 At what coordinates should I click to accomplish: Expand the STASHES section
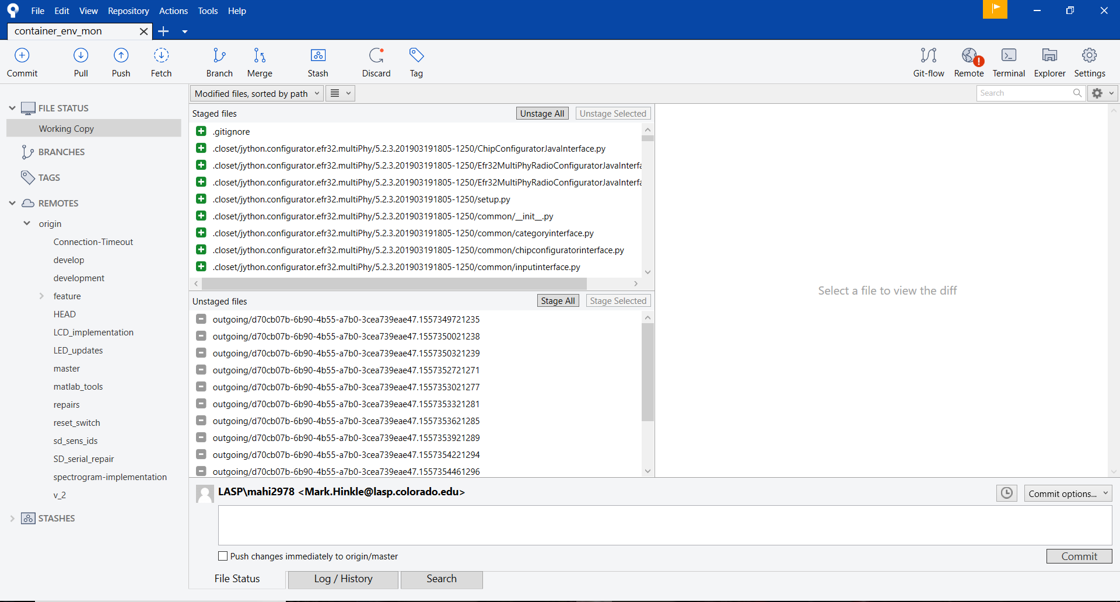[12, 518]
